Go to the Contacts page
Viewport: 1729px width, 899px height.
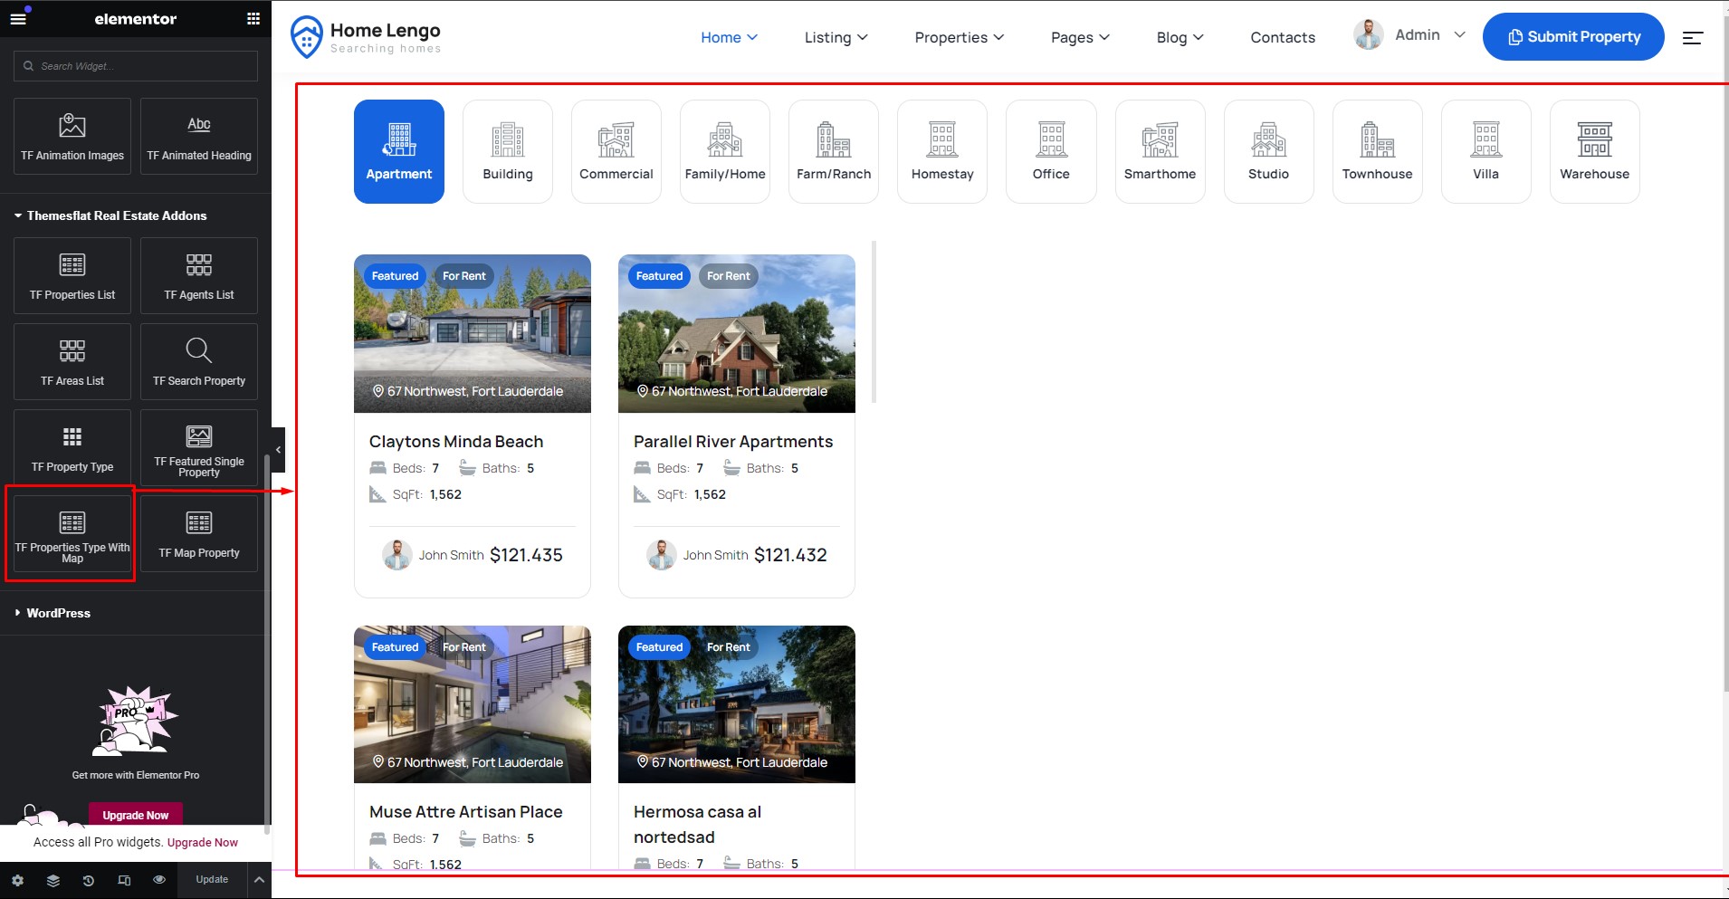[x=1283, y=37]
